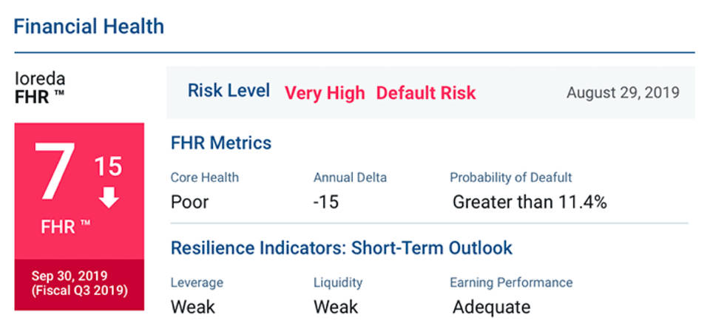
Task: Select the Very High risk text
Action: click(x=325, y=93)
